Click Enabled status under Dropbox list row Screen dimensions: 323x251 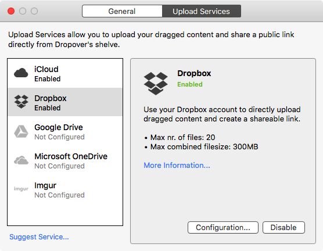(48, 108)
